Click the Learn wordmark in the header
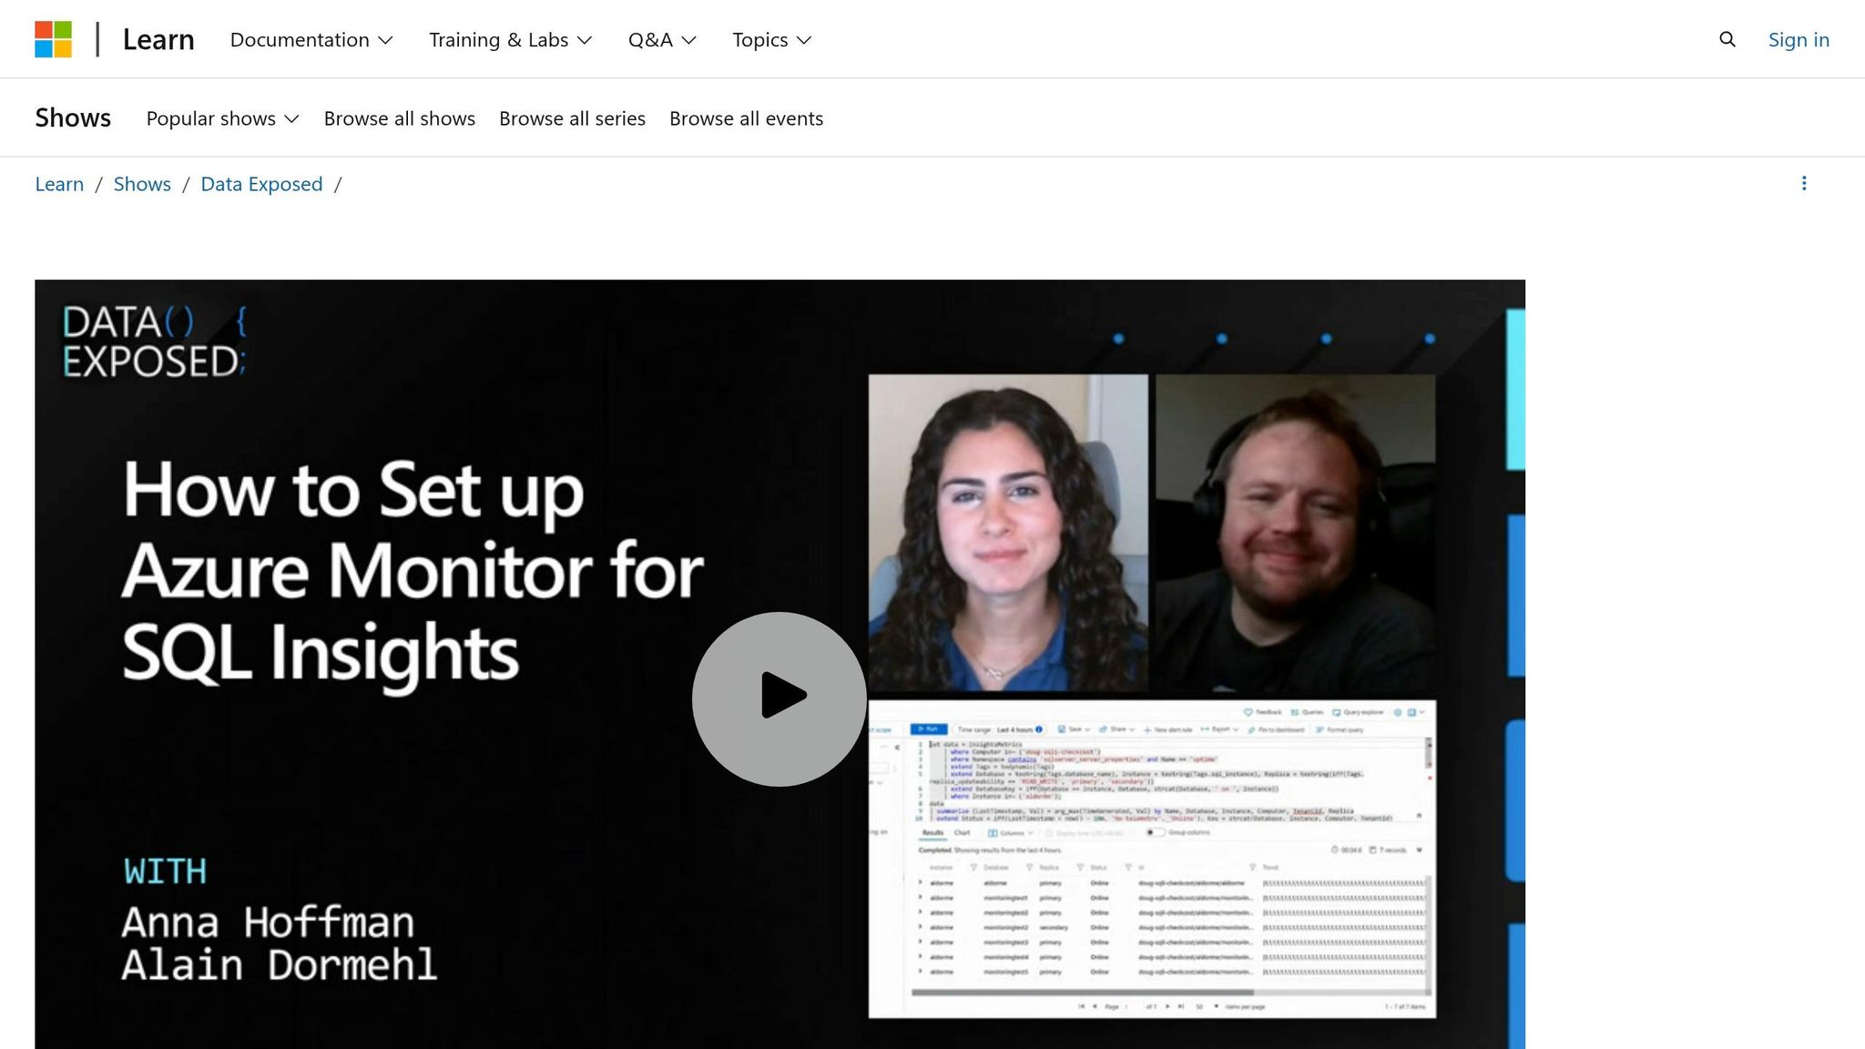The height and width of the screenshot is (1049, 1865). tap(158, 39)
